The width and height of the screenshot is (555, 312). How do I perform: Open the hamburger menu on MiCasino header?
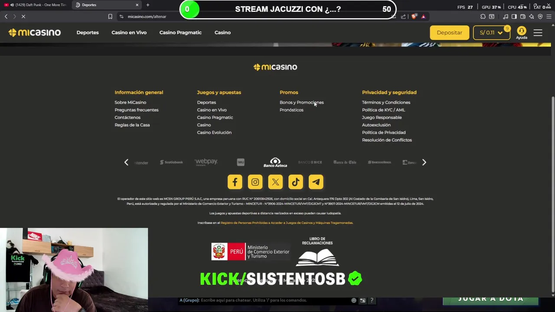click(538, 32)
